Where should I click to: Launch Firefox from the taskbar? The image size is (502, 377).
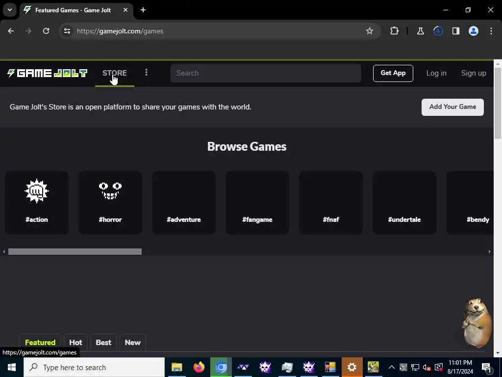tap(199, 367)
